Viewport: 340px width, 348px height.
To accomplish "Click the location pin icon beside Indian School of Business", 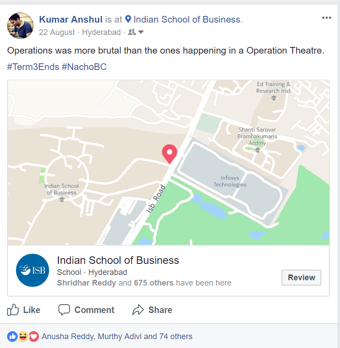I will [128, 19].
